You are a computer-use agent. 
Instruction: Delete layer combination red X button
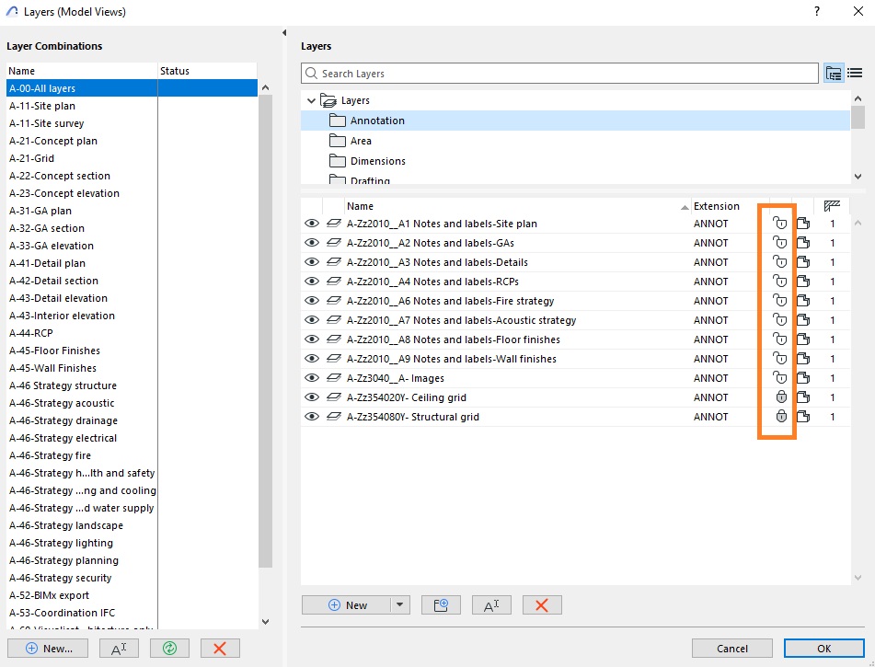click(220, 648)
